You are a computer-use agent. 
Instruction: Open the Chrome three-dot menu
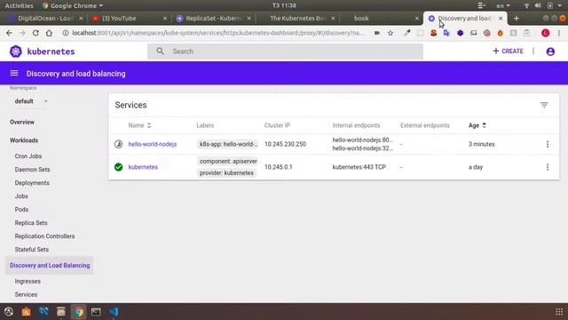click(x=559, y=33)
